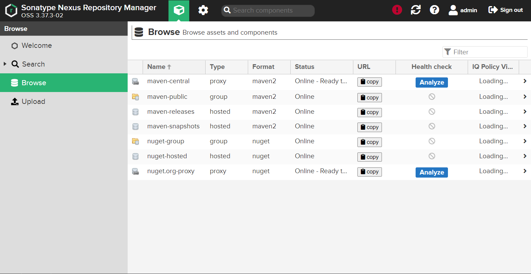Screen dimensions: 531x274
Task: Click maven-public's disabled health check icon
Action: click(x=432, y=97)
